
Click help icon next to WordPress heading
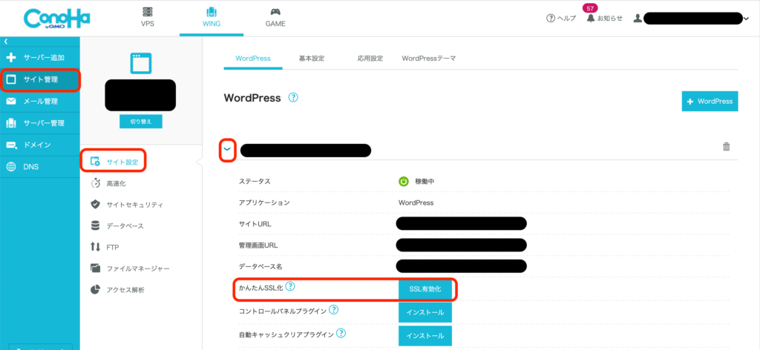tap(293, 97)
